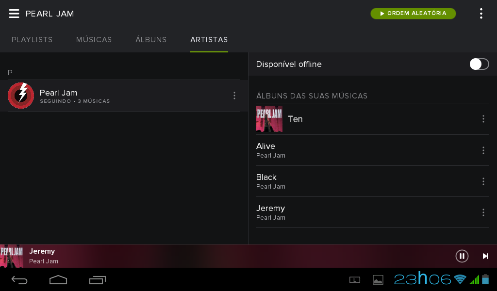497x291 pixels.
Task: Open the hamburger navigation menu
Action: click(14, 14)
